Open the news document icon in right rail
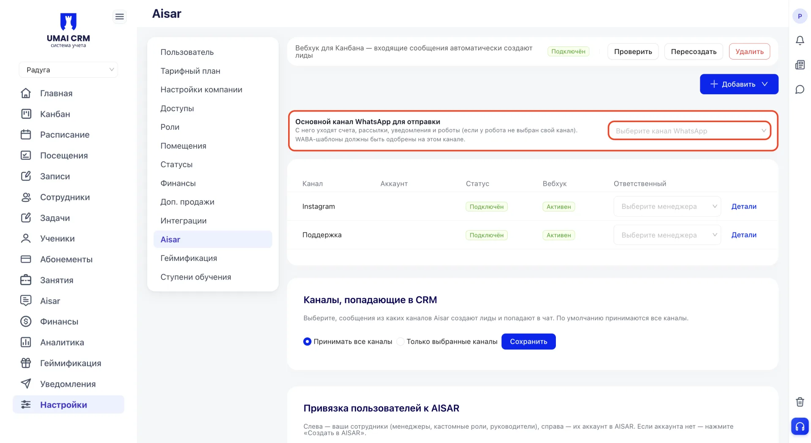Viewport: 811px width, 443px height. [x=800, y=65]
